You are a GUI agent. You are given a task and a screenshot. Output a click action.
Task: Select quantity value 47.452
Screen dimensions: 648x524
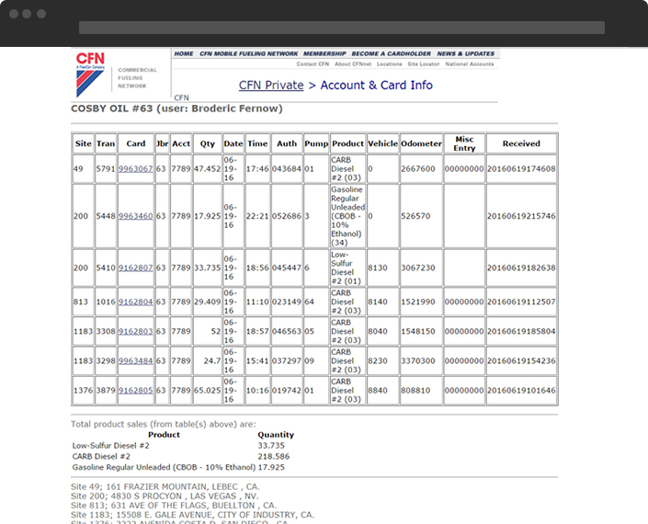(x=207, y=168)
